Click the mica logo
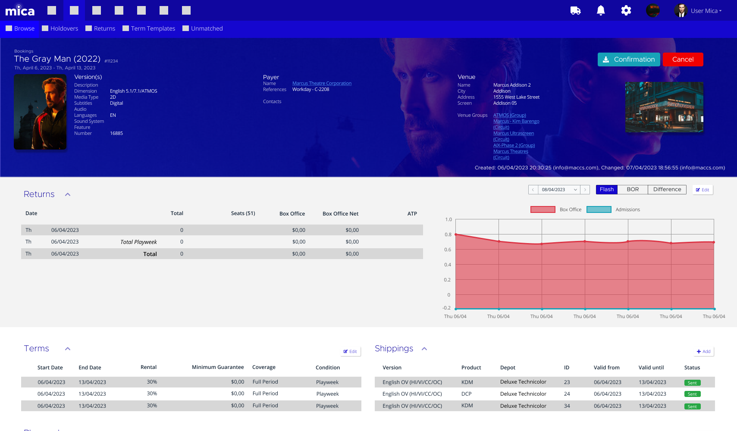 pos(20,10)
